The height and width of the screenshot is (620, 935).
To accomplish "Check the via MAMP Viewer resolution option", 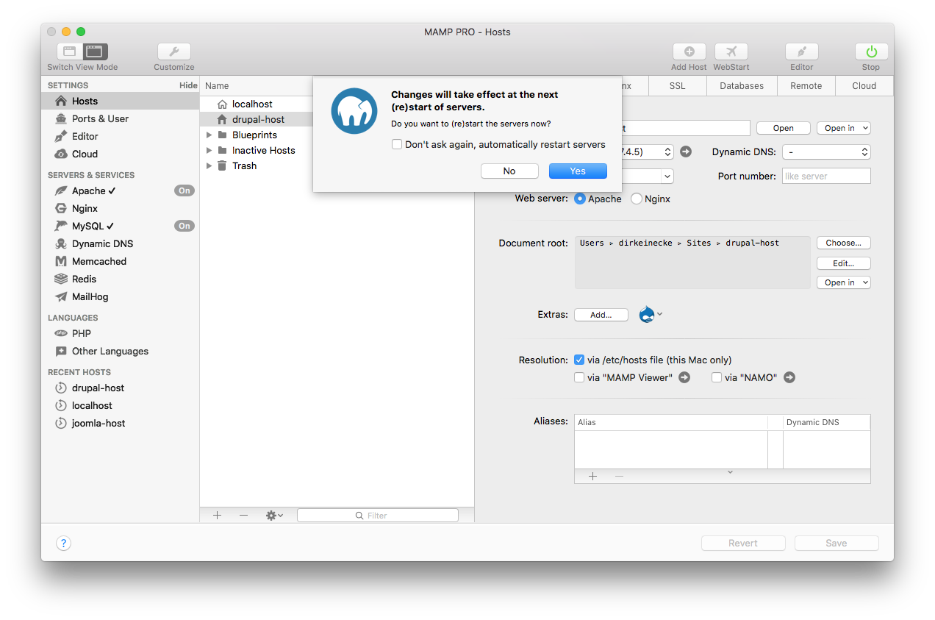I will (x=579, y=377).
